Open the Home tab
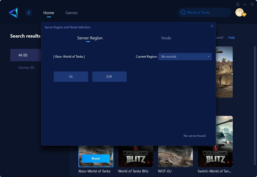The width and height of the screenshot is (257, 177). (49, 13)
